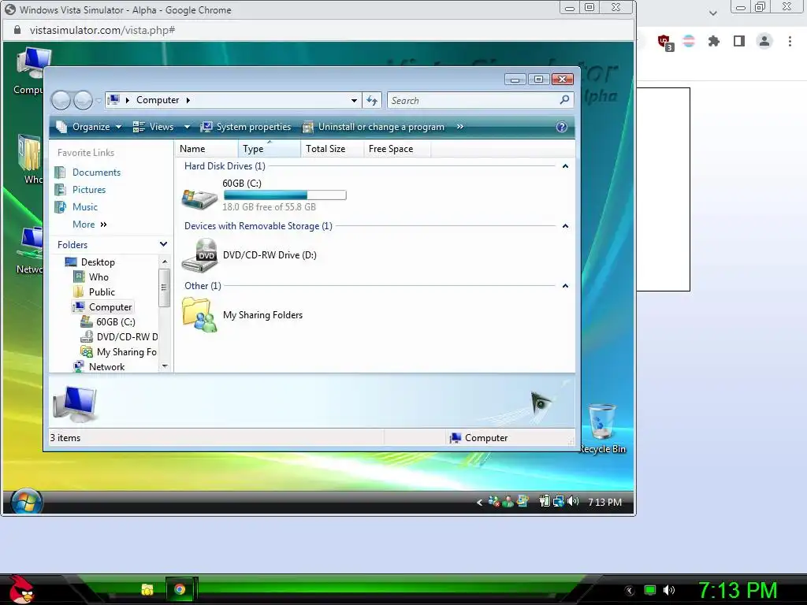This screenshot has width=807, height=605.
Task: Toggle Chrome side panel icon
Action: coord(739,41)
